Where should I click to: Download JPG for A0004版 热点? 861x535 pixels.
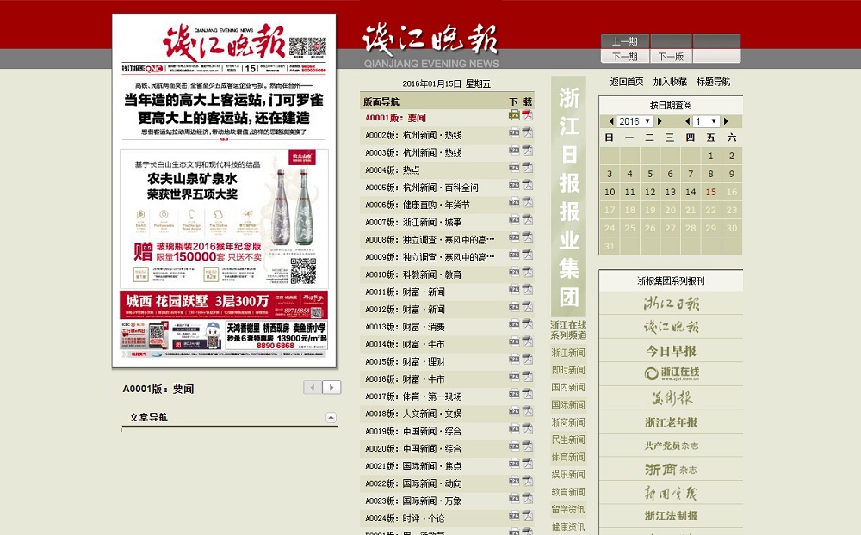click(514, 168)
